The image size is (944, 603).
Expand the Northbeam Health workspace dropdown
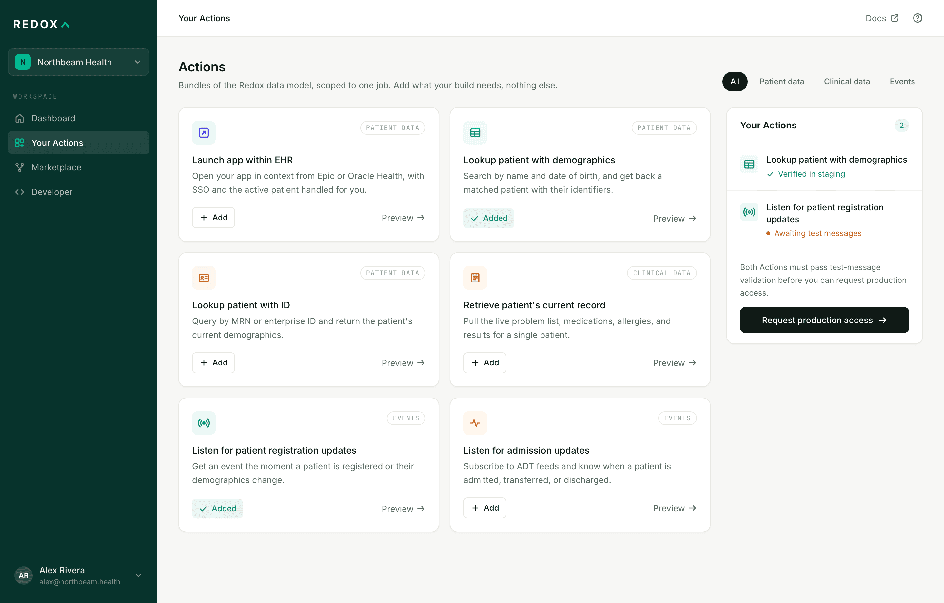[x=78, y=62]
